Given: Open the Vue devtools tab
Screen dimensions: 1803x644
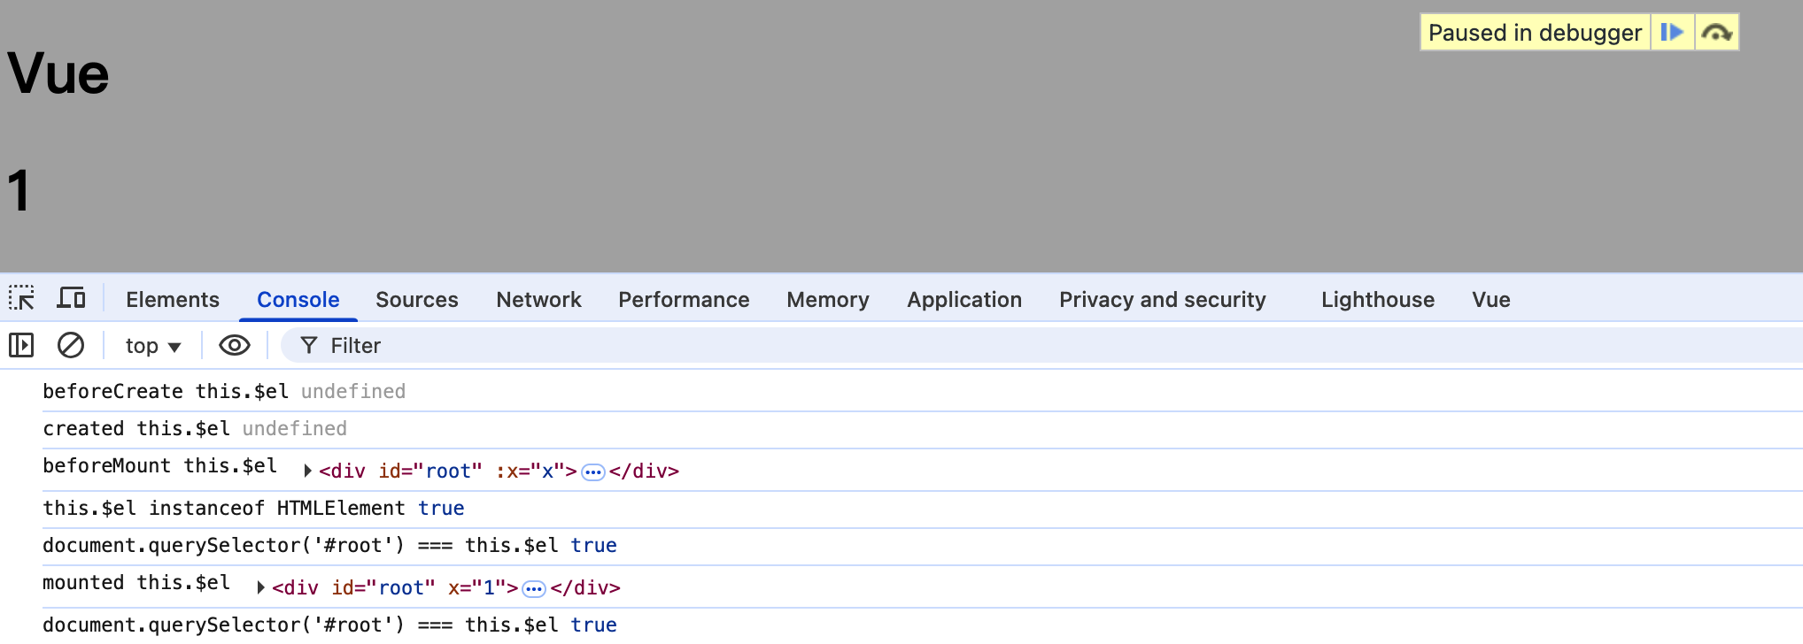Looking at the screenshot, I should point(1491,300).
